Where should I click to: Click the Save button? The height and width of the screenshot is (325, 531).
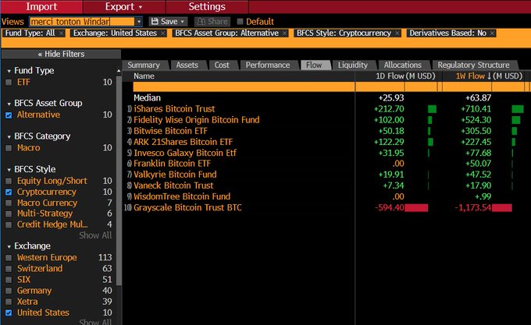pyautogui.click(x=168, y=22)
